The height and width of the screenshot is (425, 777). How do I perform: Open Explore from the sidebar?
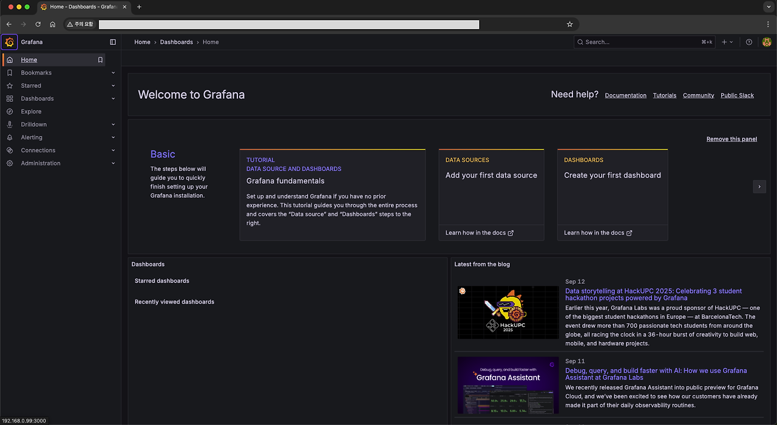[31, 112]
